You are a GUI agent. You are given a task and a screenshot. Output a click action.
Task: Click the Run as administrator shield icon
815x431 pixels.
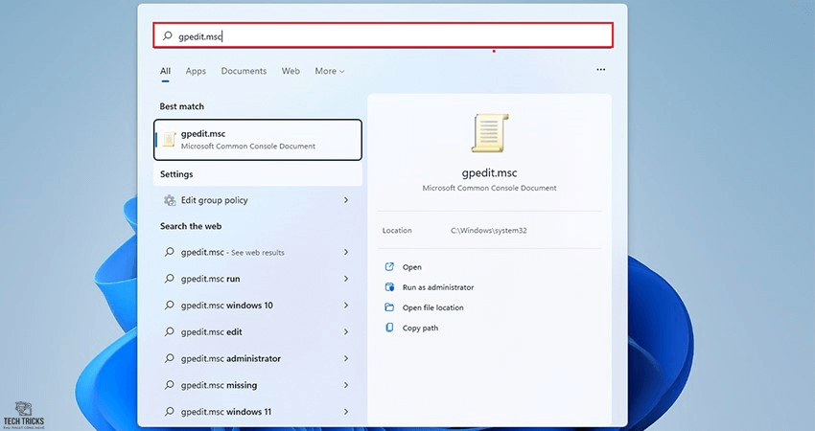point(389,286)
